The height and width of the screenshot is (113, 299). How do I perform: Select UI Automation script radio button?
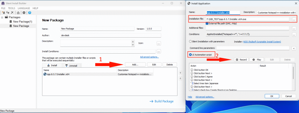(x=190, y=54)
